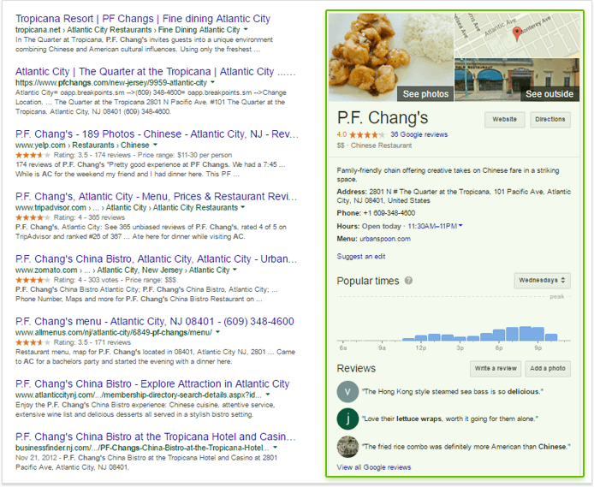Open the Yelp 'P.F. Chang's - 189 Photos' result
This screenshot has width=594, height=487.
pyautogui.click(x=157, y=134)
